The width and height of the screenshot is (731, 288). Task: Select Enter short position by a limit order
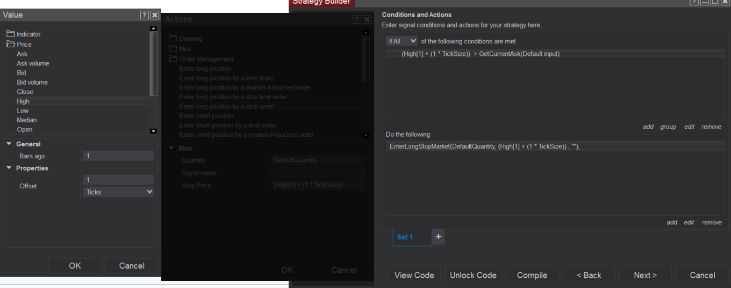coord(228,125)
